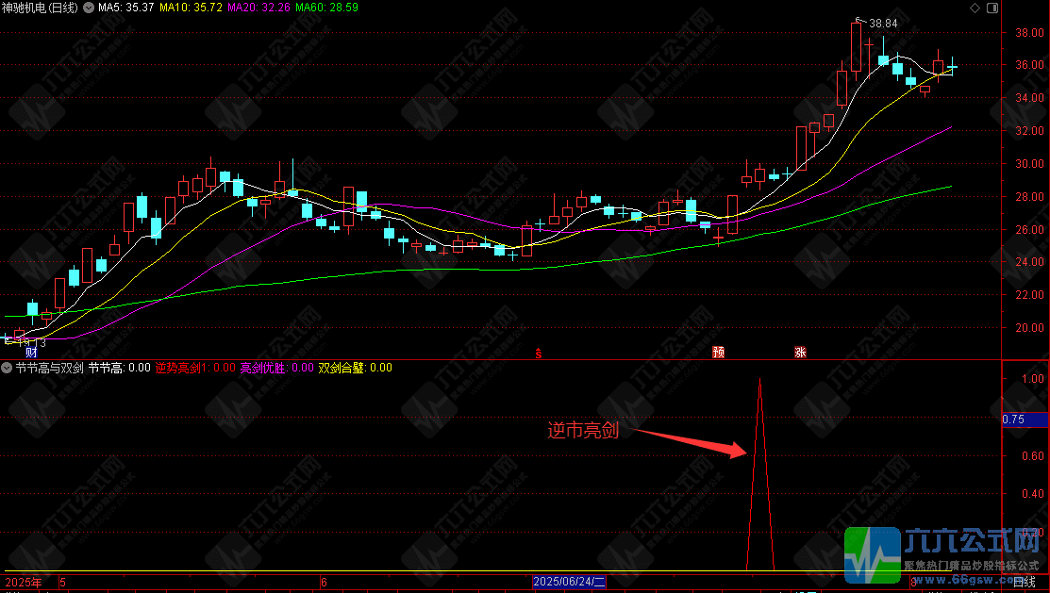Expand the 节节高与双剑 indicator menu arrow

7,368
